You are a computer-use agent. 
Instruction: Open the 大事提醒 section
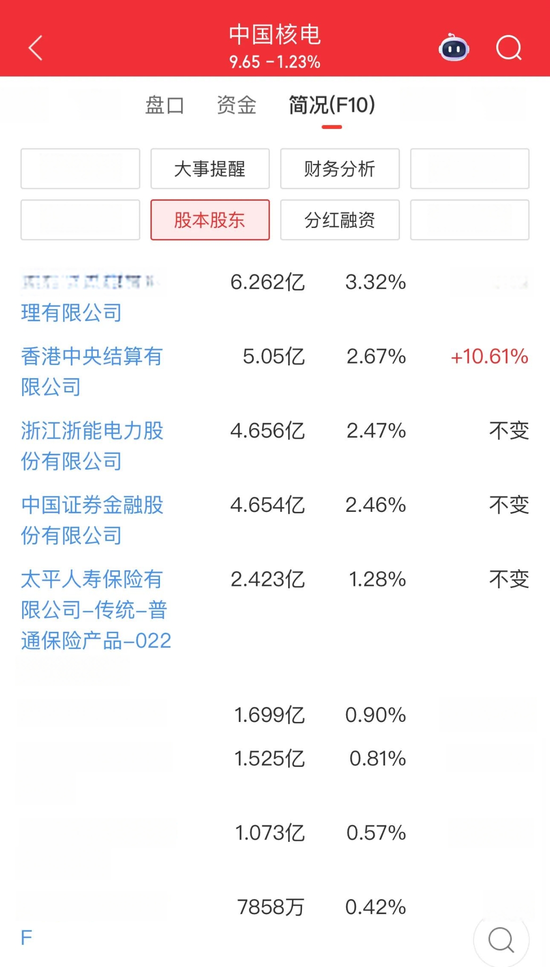[210, 169]
